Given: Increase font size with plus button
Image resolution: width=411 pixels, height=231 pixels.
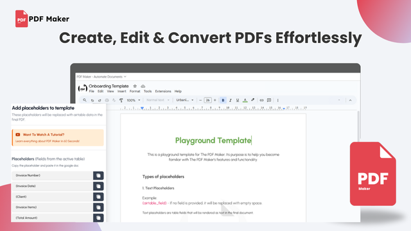Looking at the screenshot, I should [215, 100].
